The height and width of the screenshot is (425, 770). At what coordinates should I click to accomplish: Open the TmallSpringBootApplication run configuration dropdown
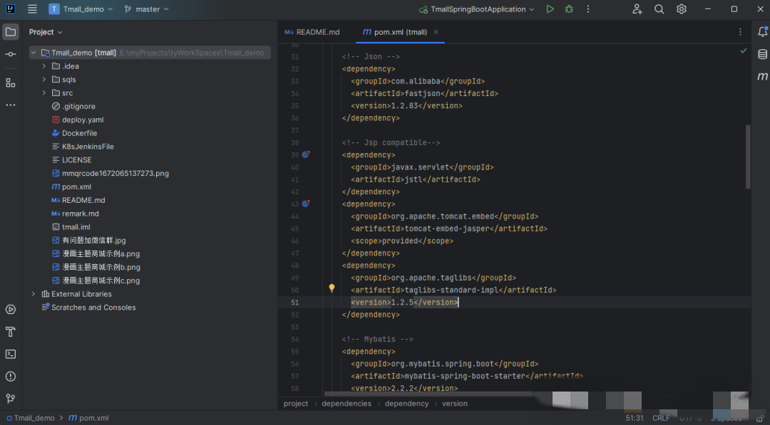click(x=476, y=9)
